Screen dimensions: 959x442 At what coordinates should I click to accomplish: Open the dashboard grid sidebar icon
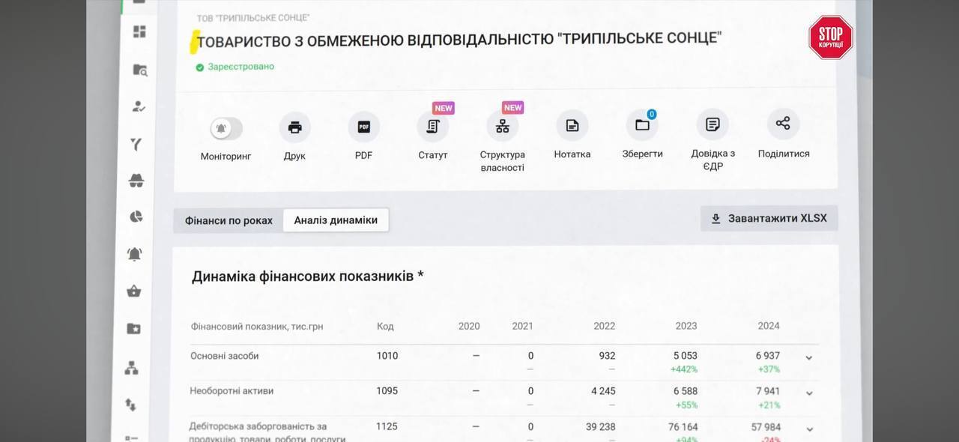pos(139,31)
